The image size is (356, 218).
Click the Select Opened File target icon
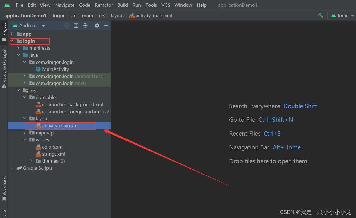(x=67, y=25)
